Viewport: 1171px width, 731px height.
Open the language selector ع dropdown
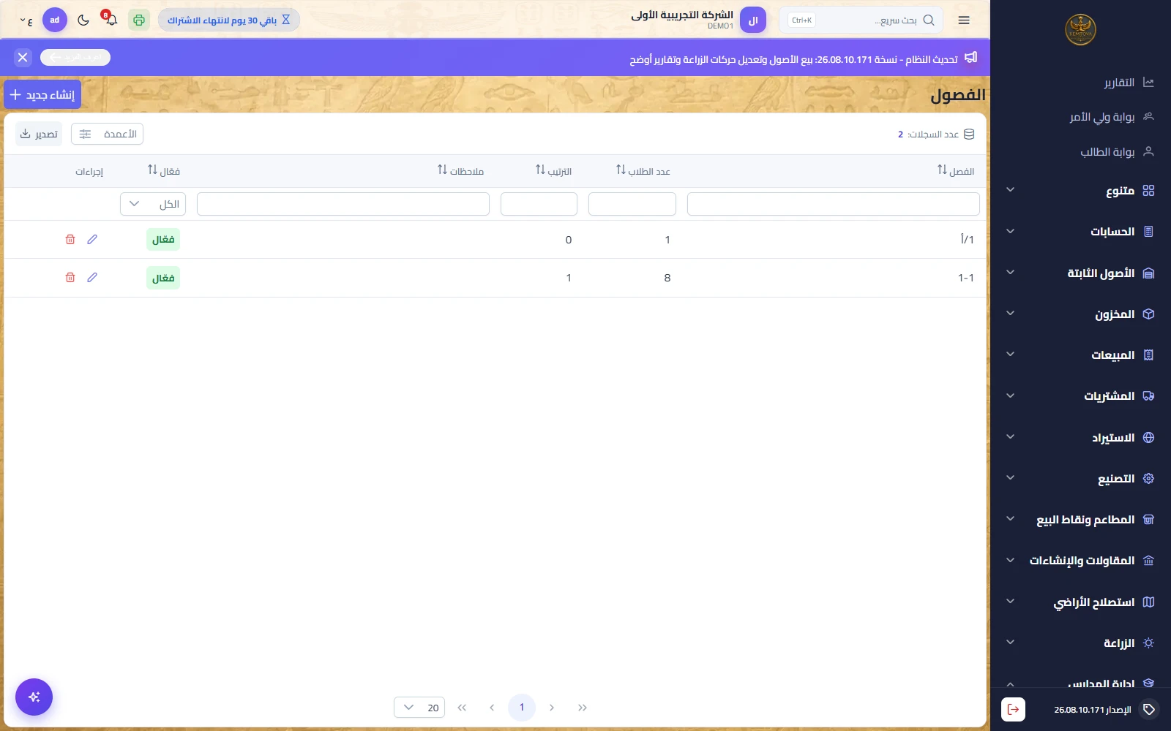click(x=26, y=21)
